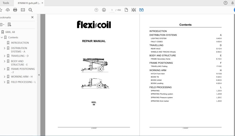Open the Tools tab
The height and width of the screenshot is (136, 235).
point(6,3)
